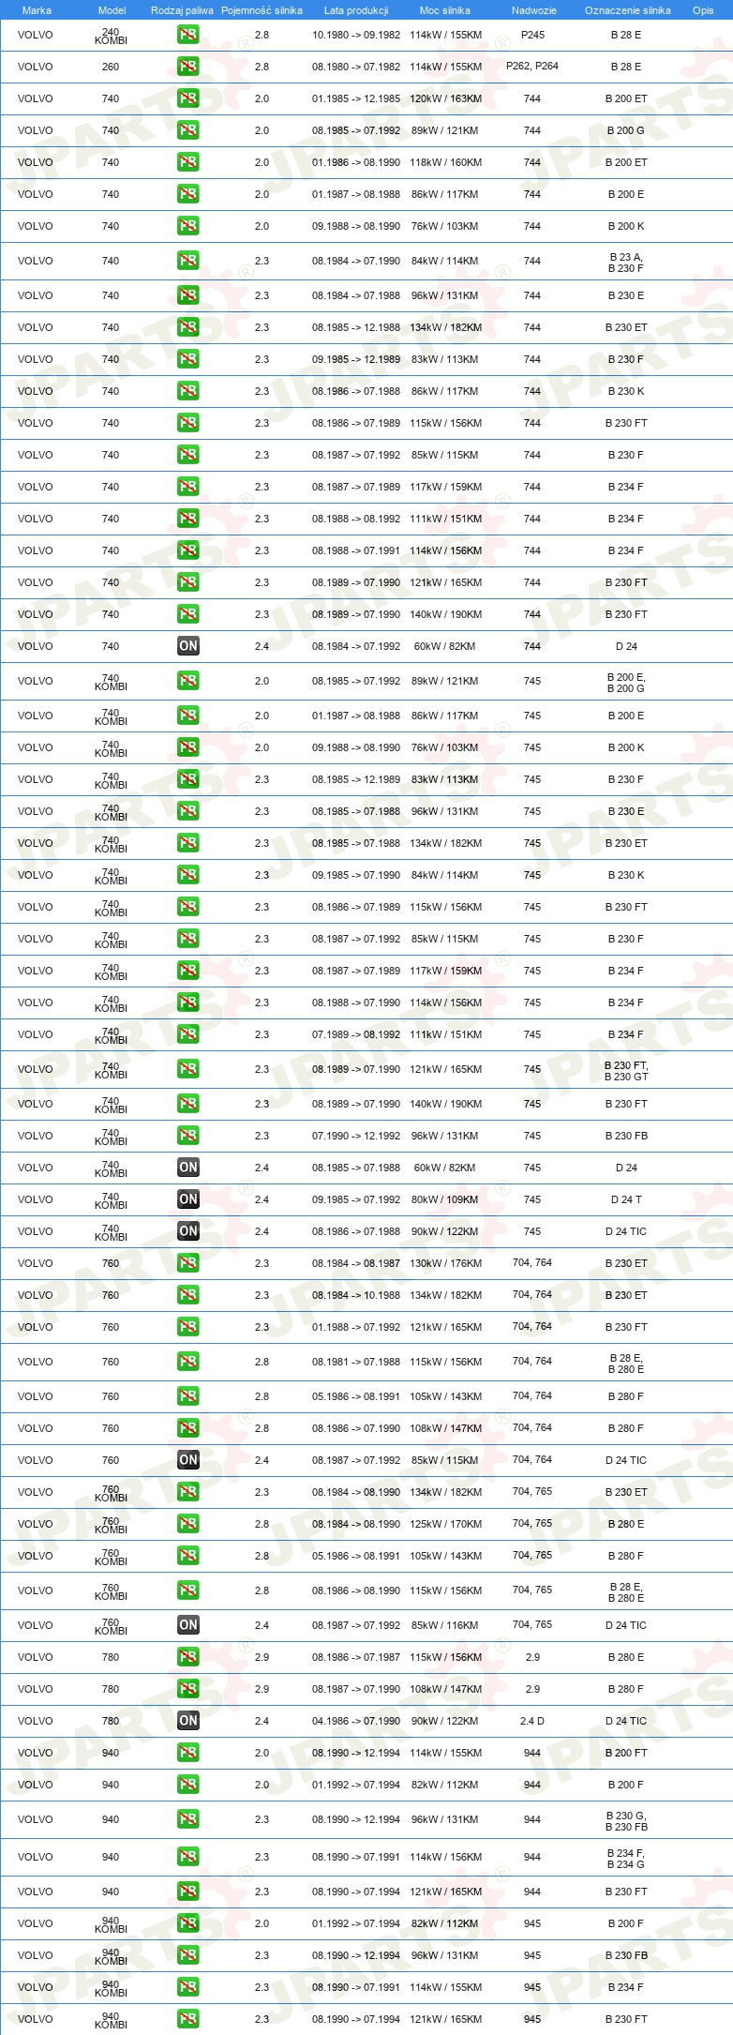The height and width of the screenshot is (2035, 733).
Task: Select the 10.1980 -> 09.1982 production years cell
Action: (356, 35)
